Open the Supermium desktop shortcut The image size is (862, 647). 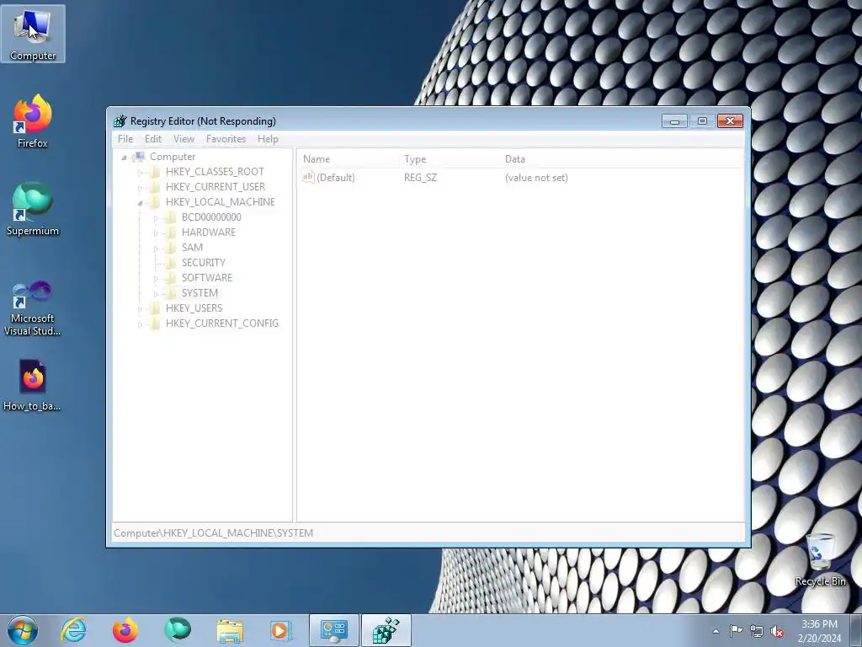pyautogui.click(x=33, y=210)
